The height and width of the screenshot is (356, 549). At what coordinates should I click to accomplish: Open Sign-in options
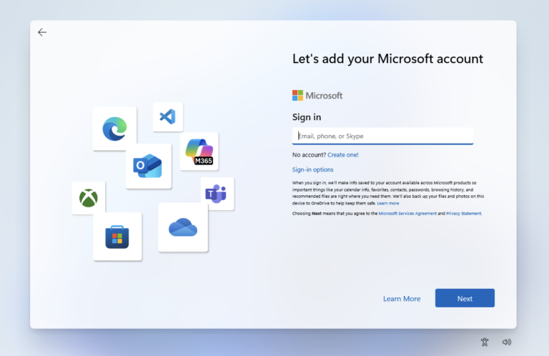(312, 169)
